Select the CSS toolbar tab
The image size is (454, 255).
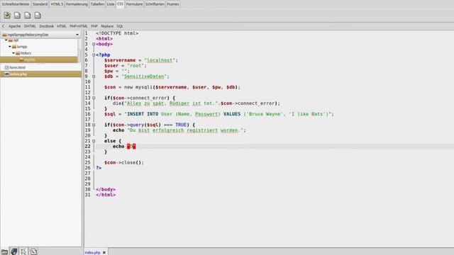click(x=120, y=4)
